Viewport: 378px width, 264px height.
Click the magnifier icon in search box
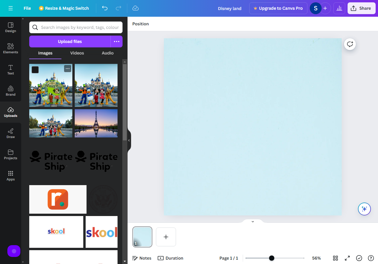[35, 27]
